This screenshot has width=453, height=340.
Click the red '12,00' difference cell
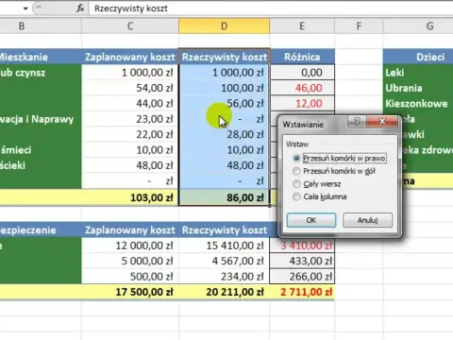click(x=302, y=103)
